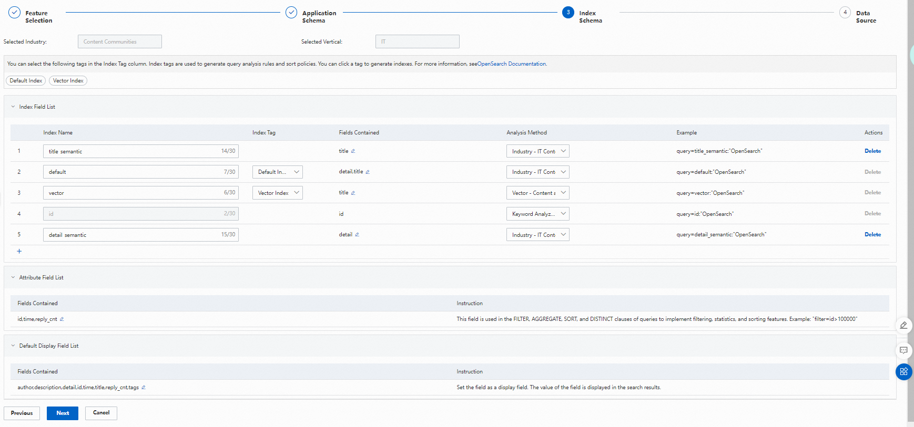The image size is (914, 427).
Task: Open Analysis Method dropdown for default row
Action: 538,172
